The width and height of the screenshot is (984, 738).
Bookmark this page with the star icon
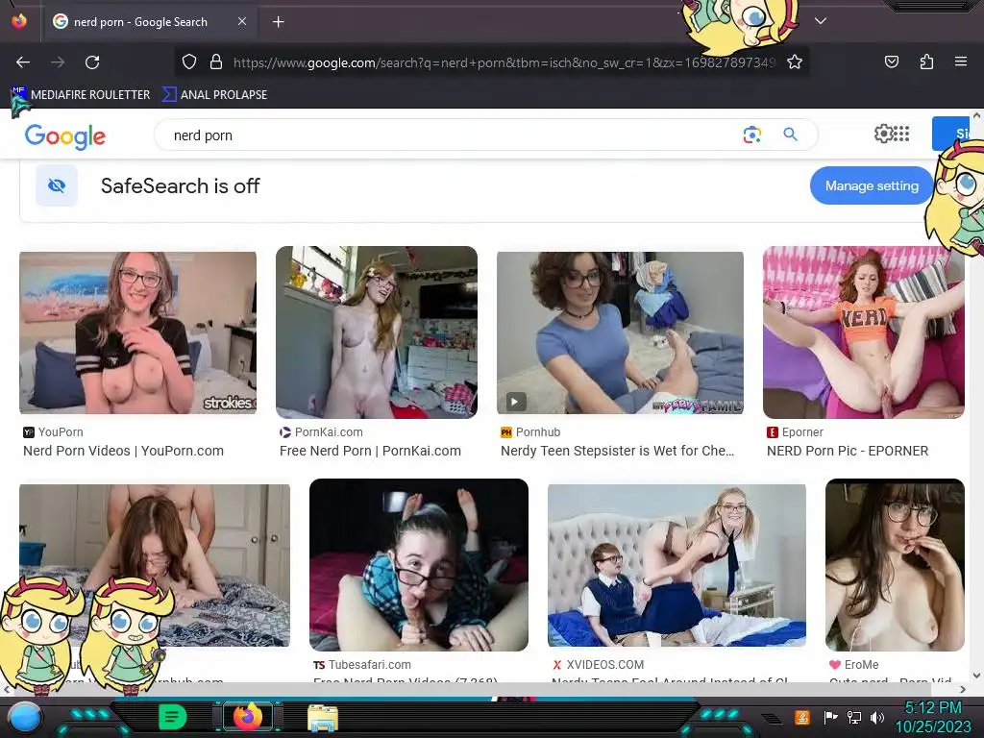(x=795, y=61)
